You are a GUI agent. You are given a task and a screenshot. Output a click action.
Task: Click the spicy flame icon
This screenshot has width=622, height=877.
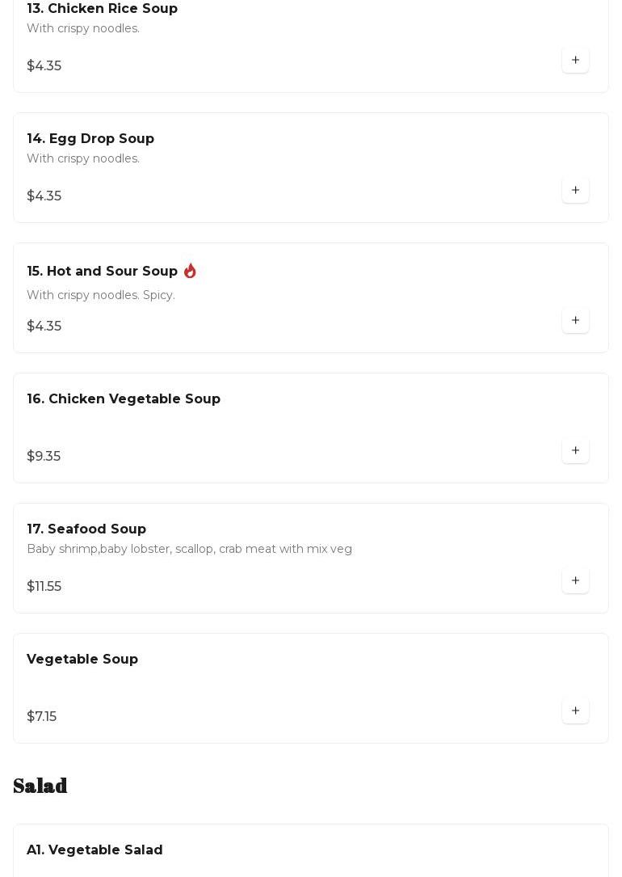190,271
